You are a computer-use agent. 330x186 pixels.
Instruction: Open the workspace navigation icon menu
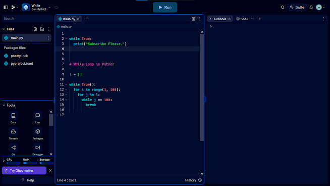click(15, 8)
